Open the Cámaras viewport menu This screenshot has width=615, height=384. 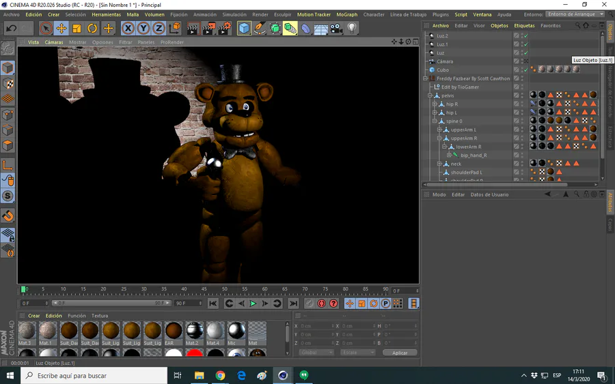(54, 42)
